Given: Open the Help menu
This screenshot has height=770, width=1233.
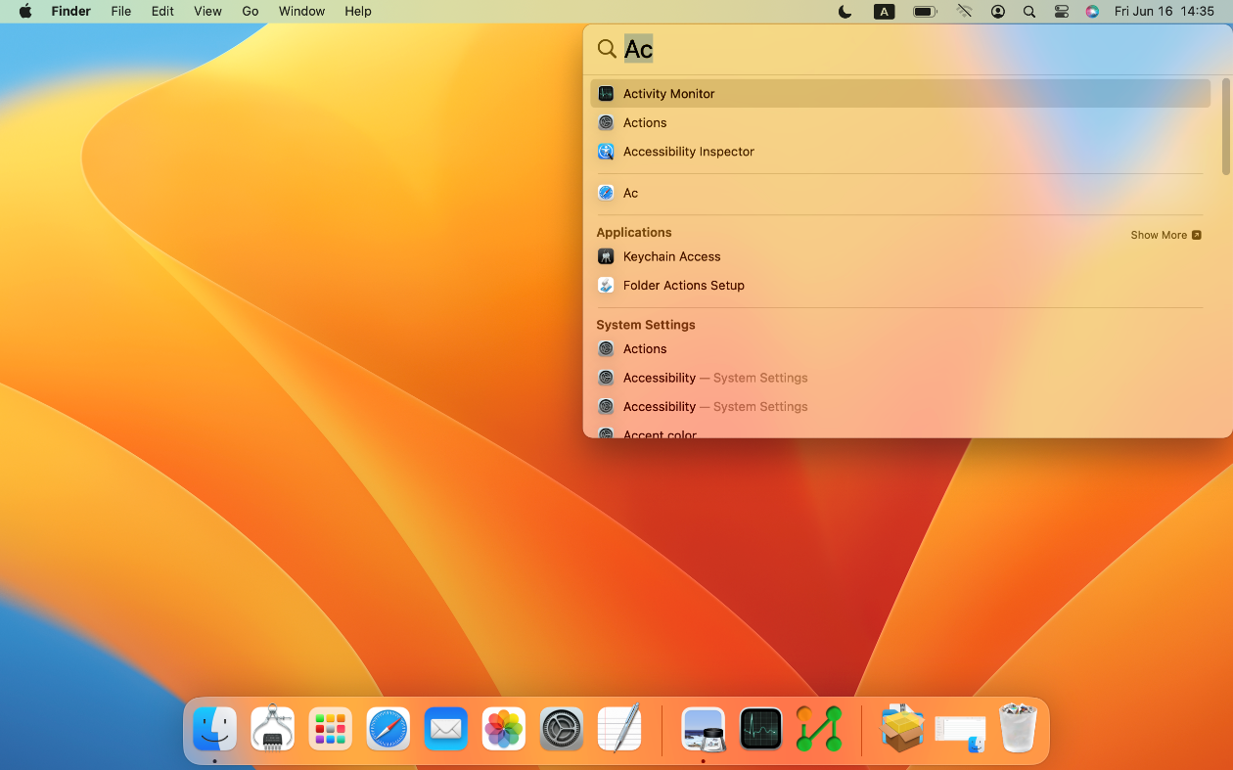Looking at the screenshot, I should [x=358, y=12].
